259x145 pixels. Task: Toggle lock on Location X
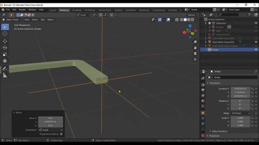(252, 89)
